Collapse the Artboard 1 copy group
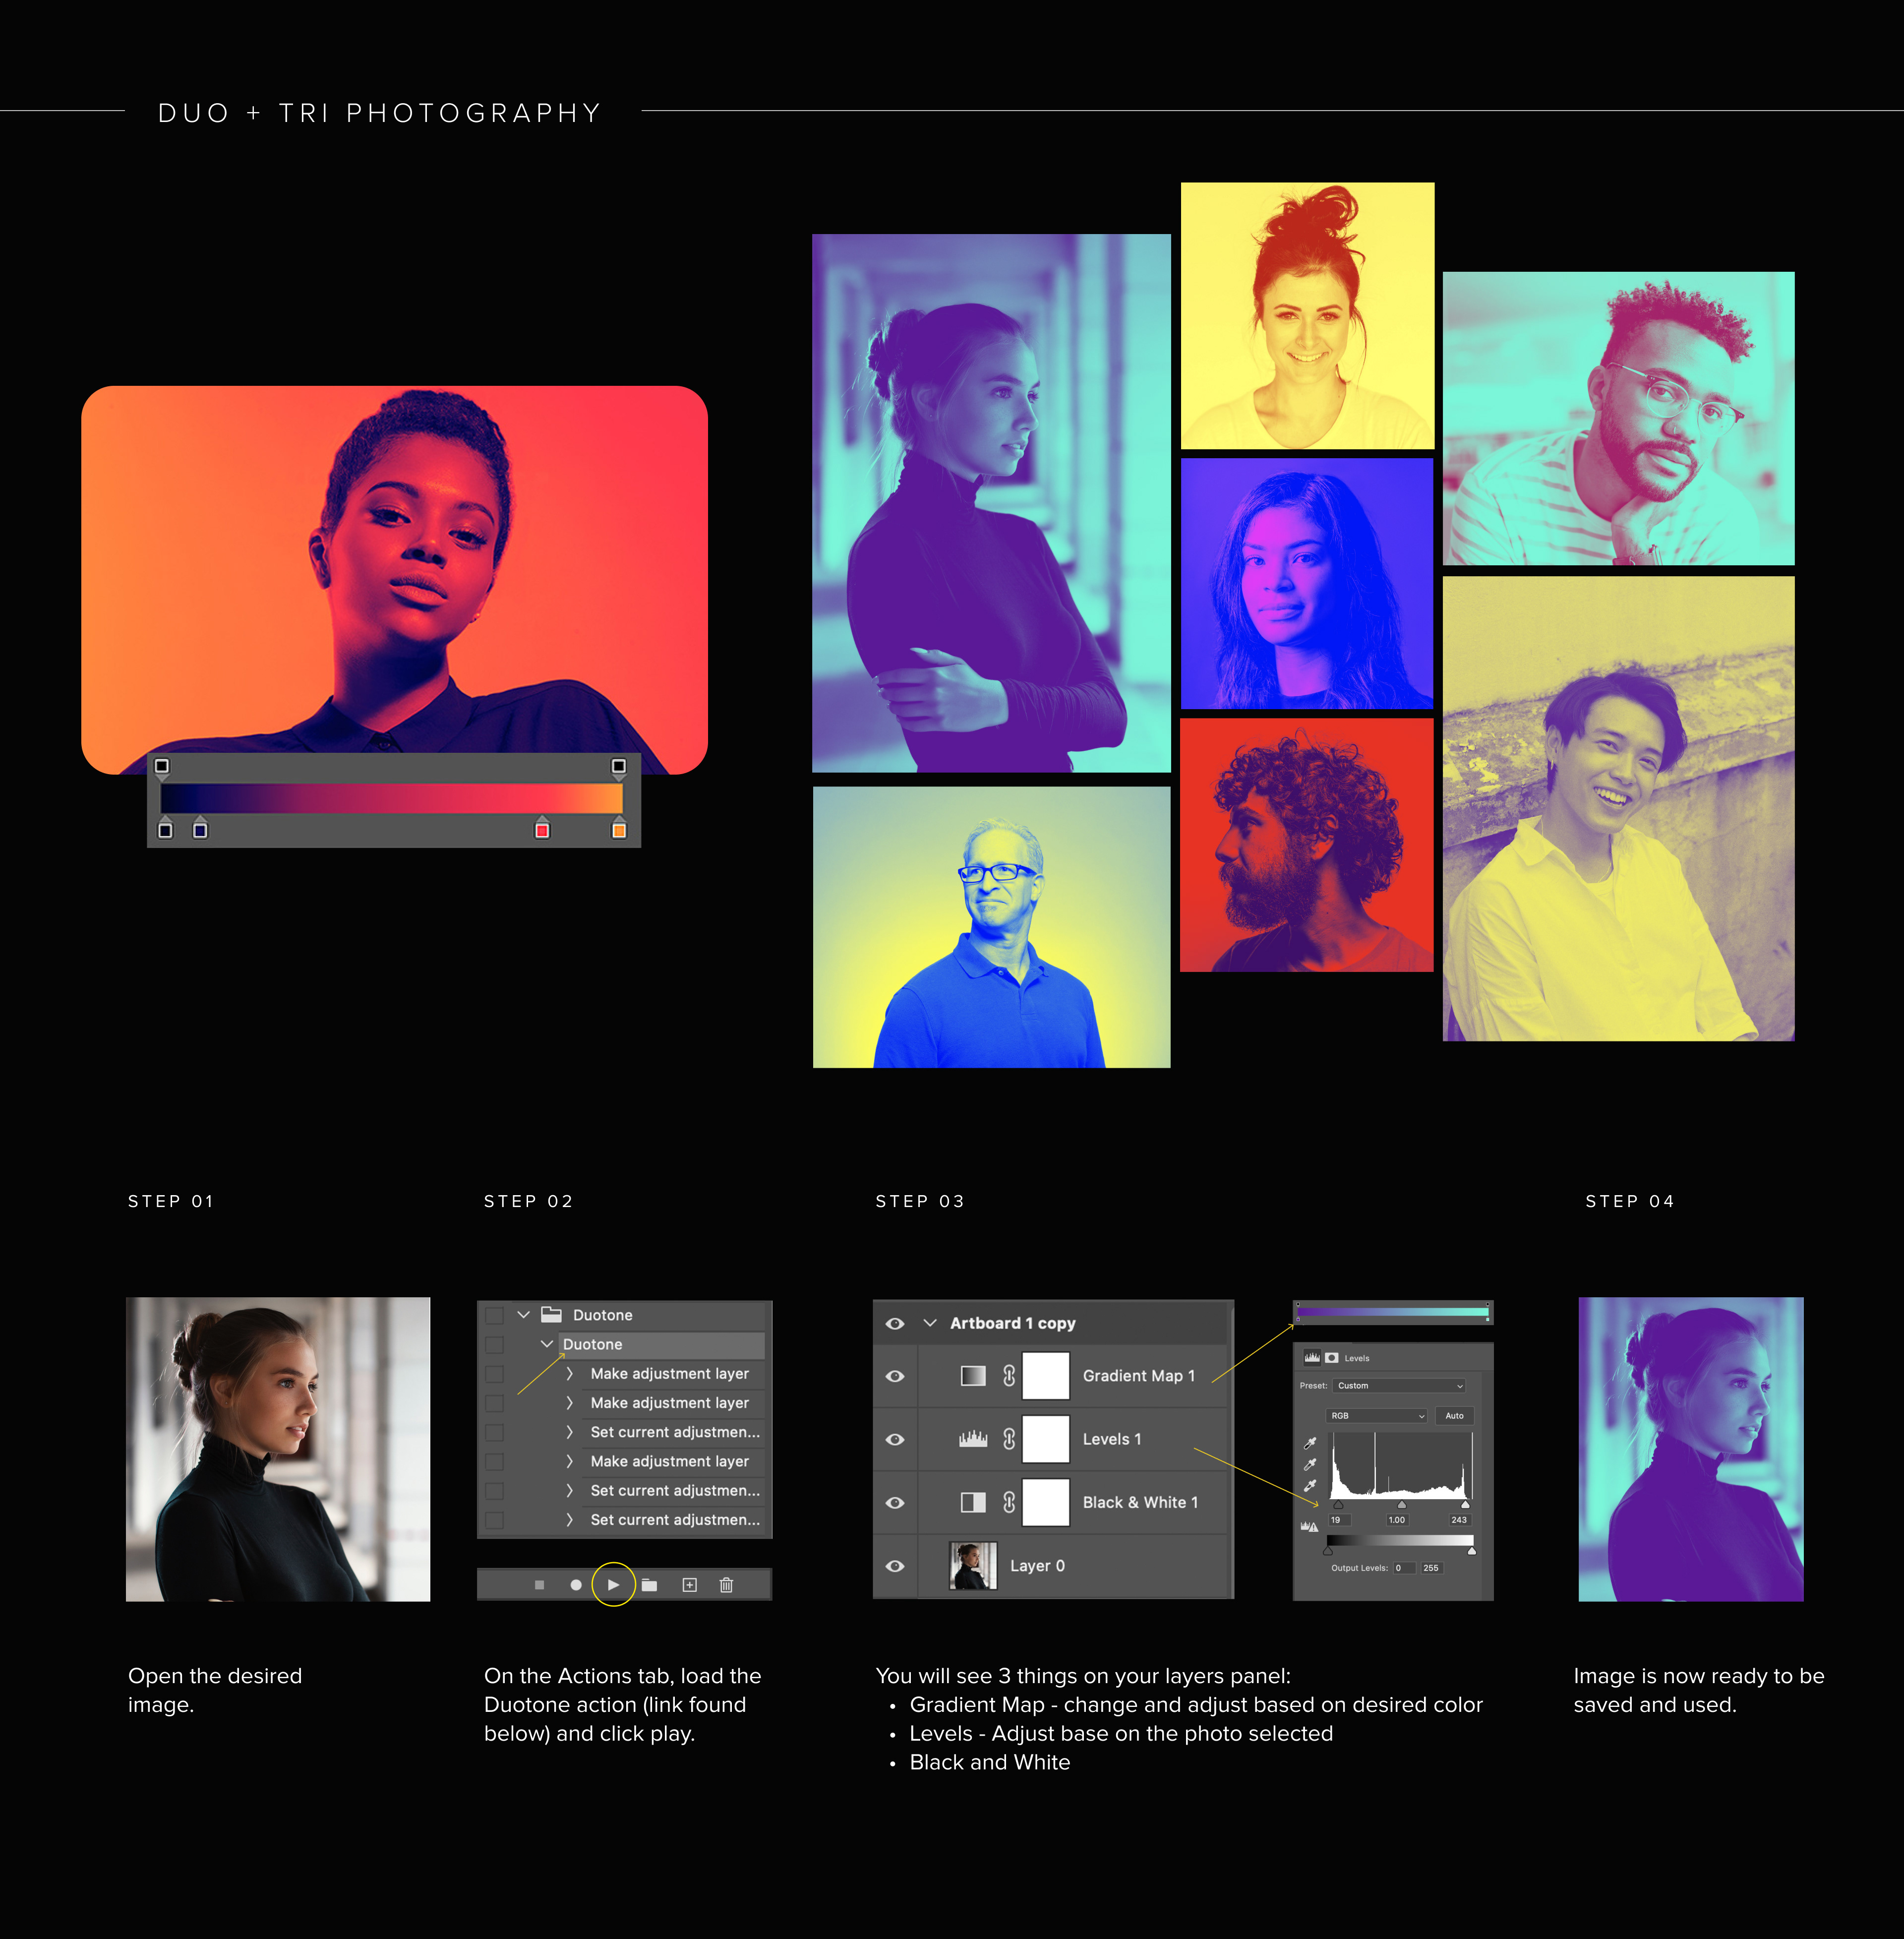This screenshot has height=1939, width=1904. [x=930, y=1323]
